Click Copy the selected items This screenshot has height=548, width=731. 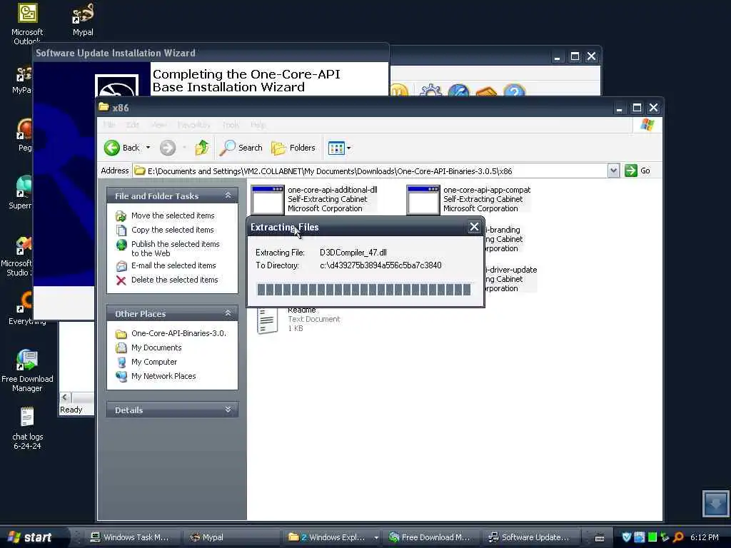tap(173, 230)
